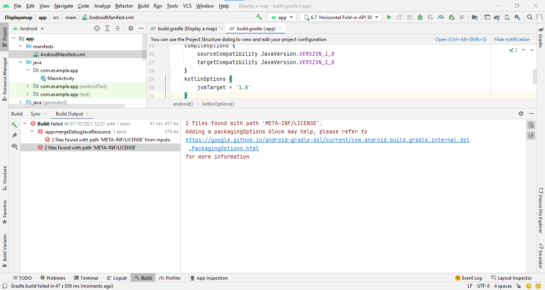This screenshot has width=545, height=290.
Task: Collapse the java folder in Project tree
Action: pyautogui.click(x=20, y=63)
